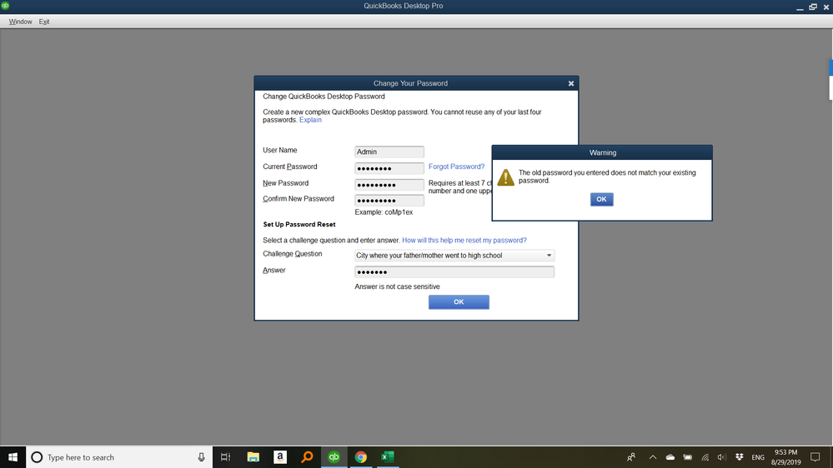The width and height of the screenshot is (833, 468).
Task: Click the Warning dialog title bar
Action: pos(602,152)
